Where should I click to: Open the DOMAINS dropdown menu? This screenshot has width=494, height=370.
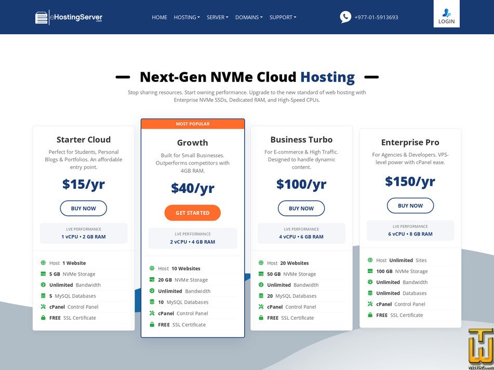[x=248, y=17]
